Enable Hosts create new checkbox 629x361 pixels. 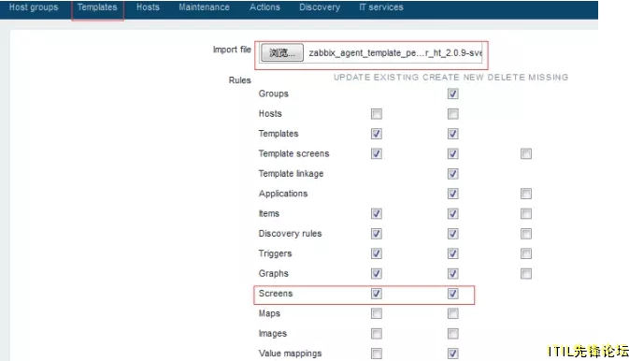click(453, 114)
